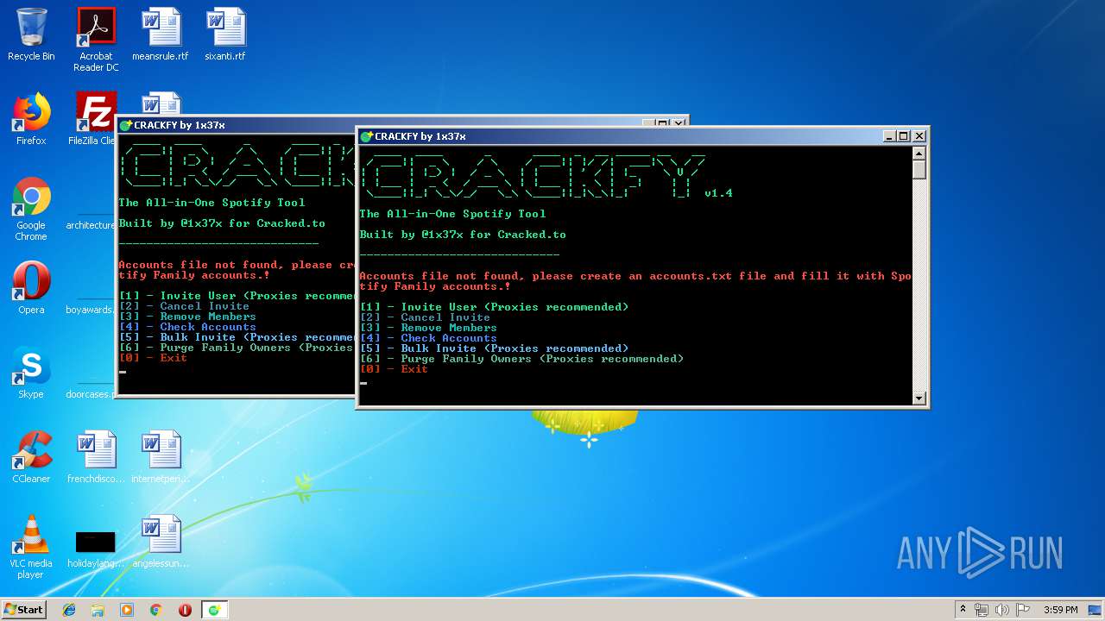
Task: Open boyawards desktop file
Action: tap(91, 310)
